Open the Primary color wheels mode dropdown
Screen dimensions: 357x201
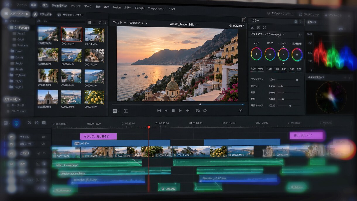tap(267, 34)
